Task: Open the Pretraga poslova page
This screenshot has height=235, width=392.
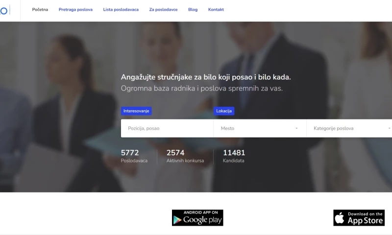Action: (75, 9)
